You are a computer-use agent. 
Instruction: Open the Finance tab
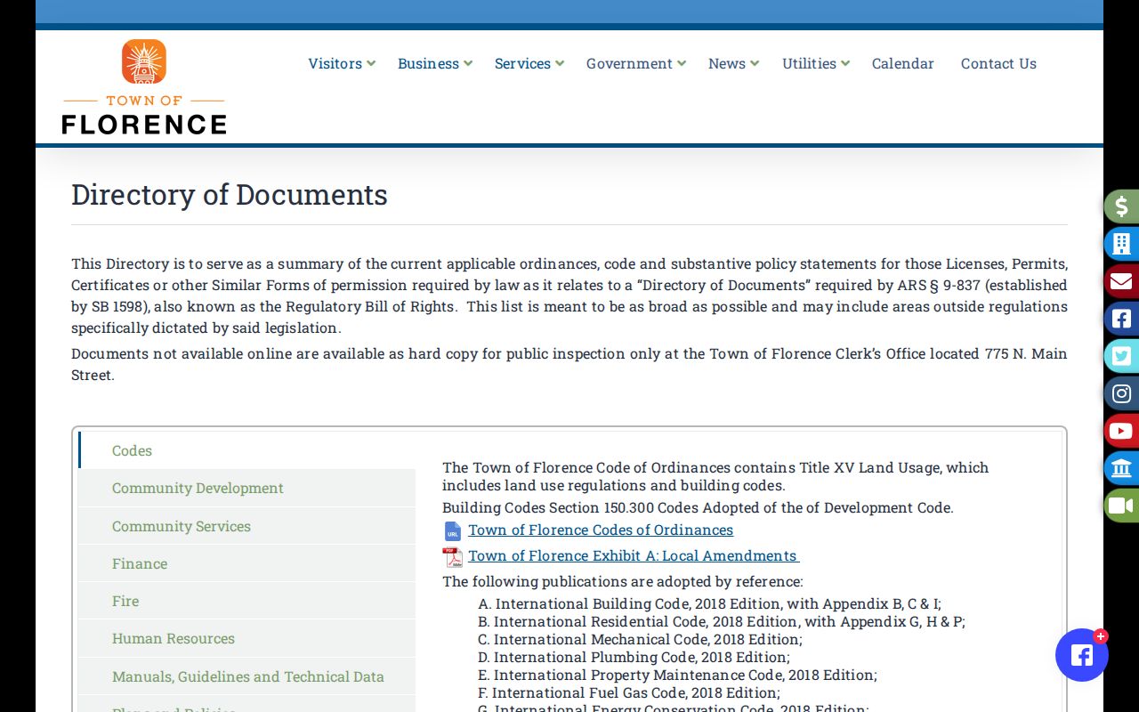pos(247,563)
